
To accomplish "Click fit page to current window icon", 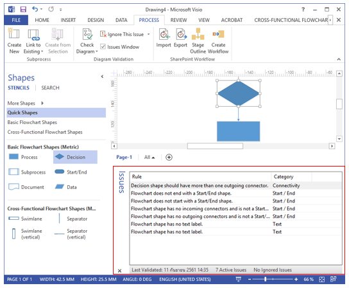I will [321, 279].
